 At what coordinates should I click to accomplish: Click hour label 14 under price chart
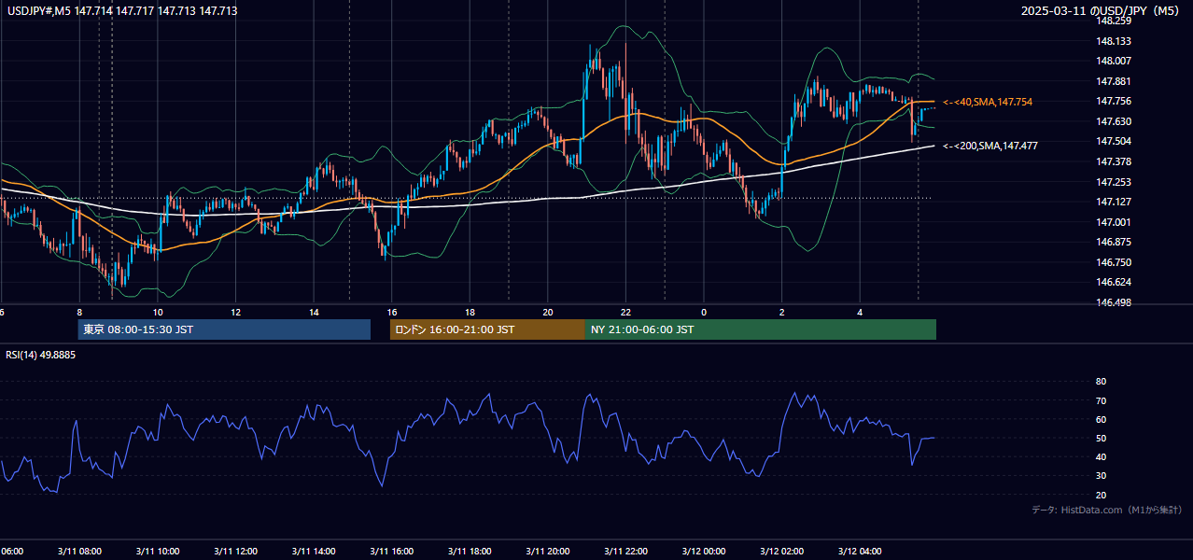[315, 312]
